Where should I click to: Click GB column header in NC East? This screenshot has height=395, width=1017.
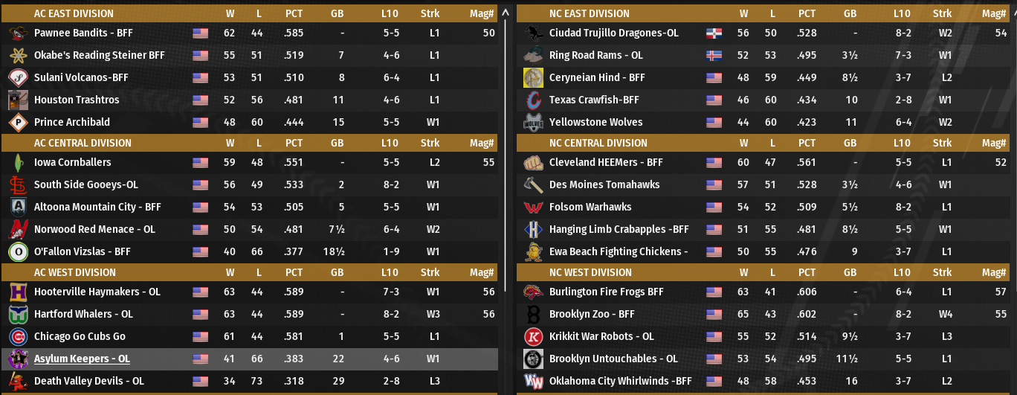pos(850,13)
